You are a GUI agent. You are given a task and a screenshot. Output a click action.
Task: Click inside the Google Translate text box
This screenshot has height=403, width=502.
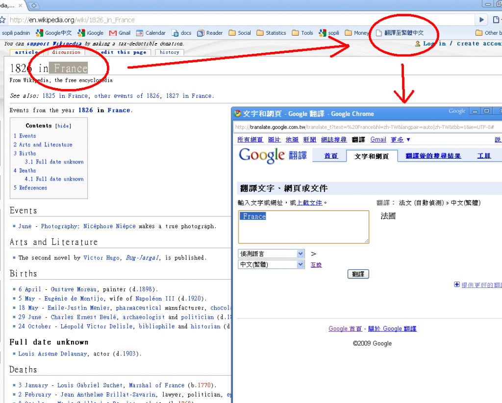[303, 228]
